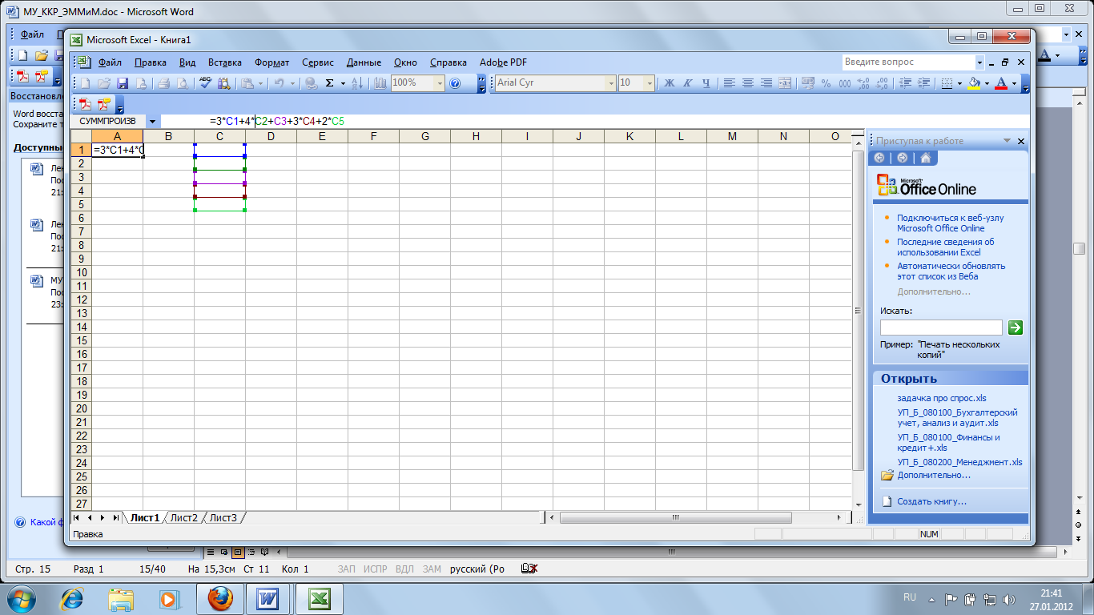Click the Sort ascending icon
This screenshot has height=615, width=1094.
point(357,82)
